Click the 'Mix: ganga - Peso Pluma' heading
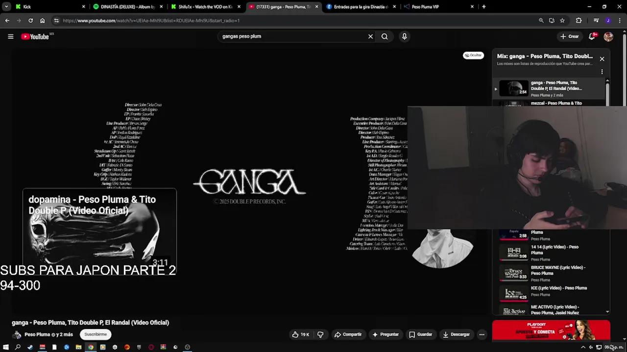627x352 pixels. click(x=545, y=56)
